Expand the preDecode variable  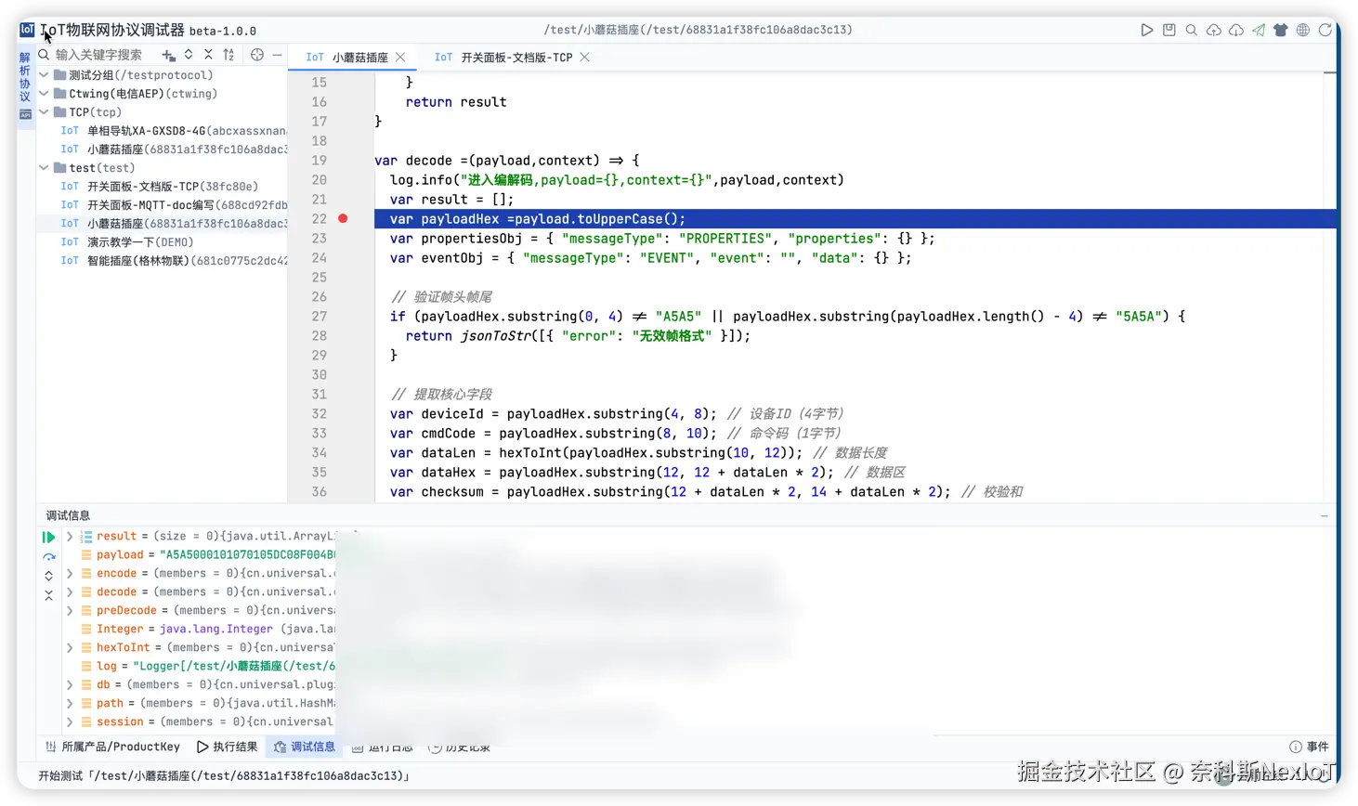(69, 611)
